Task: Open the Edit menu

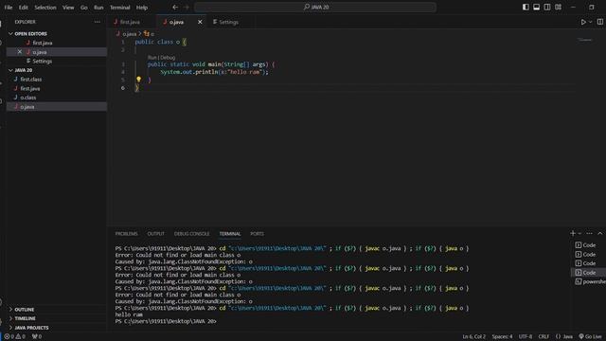Action: pos(23,8)
